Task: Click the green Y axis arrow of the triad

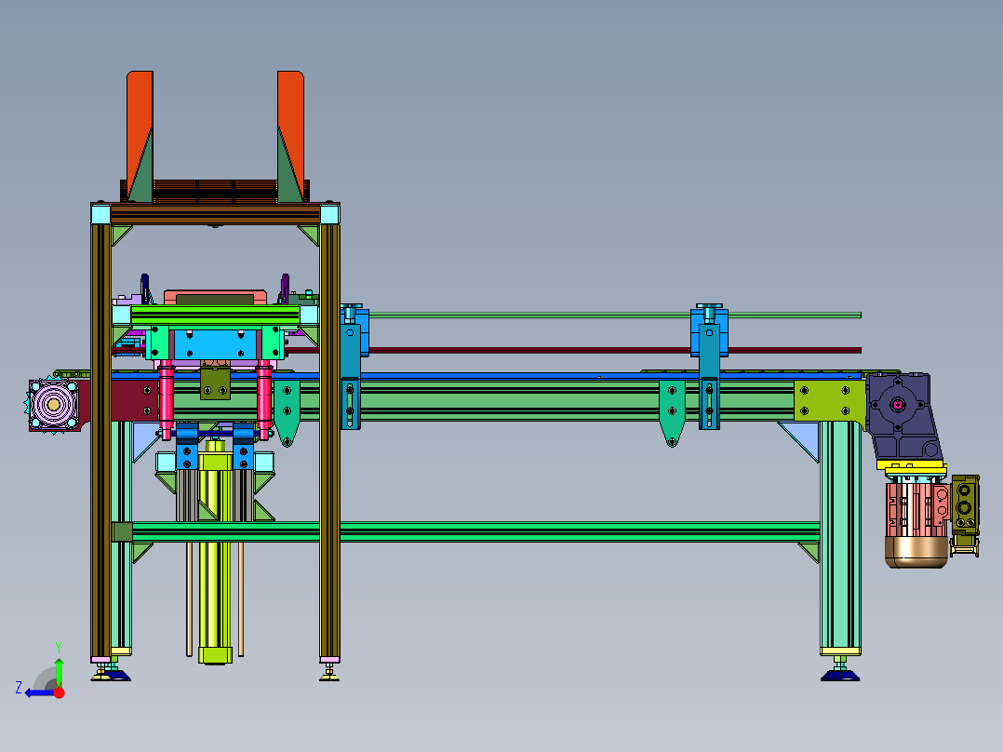Action: pos(59,671)
